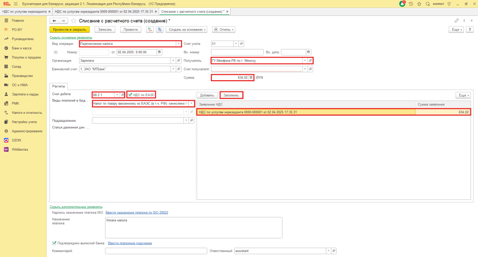
Task: Click into Назначение платежа text area
Action: [x=194, y=228]
